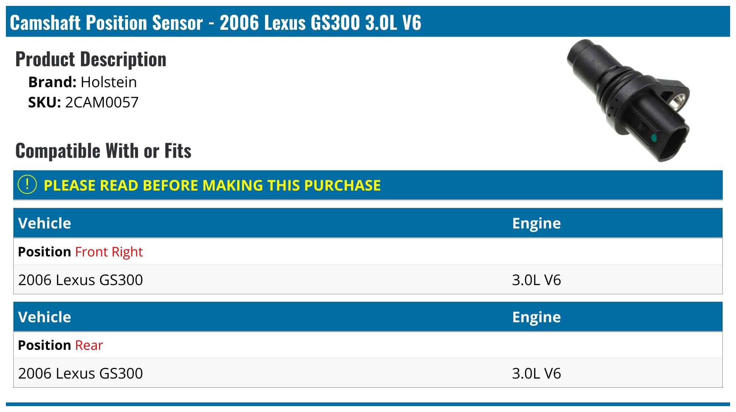Select the Rear position text
Screen dimensions: 736x412
tap(89, 345)
